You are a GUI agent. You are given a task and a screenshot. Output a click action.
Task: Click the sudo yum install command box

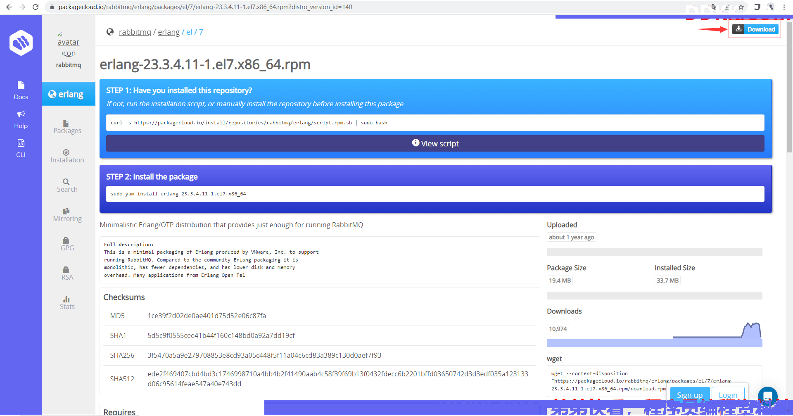coord(435,194)
